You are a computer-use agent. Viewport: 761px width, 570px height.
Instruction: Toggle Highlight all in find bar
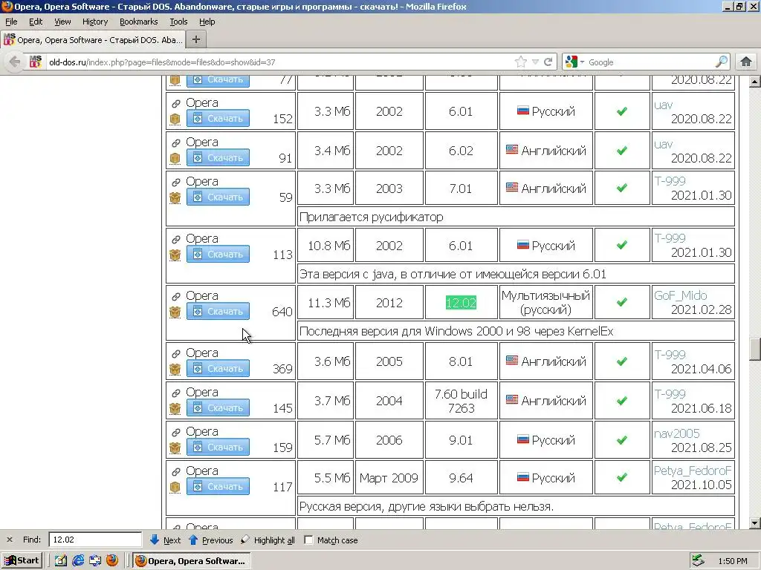pyautogui.click(x=269, y=540)
